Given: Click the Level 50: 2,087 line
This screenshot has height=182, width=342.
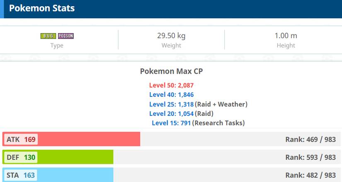Looking at the screenshot, I should (x=172, y=85).
